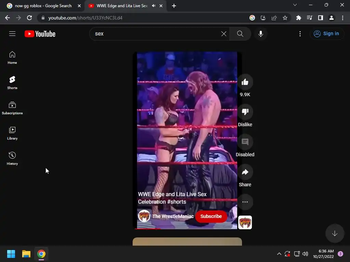Viewport: 350px width, 262px height.
Task: Install app via address bar icon
Action: [x=263, y=18]
